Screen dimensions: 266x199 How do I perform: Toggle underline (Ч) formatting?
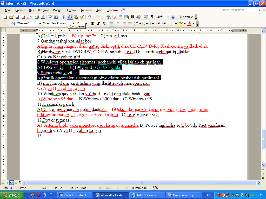pos(104,24)
